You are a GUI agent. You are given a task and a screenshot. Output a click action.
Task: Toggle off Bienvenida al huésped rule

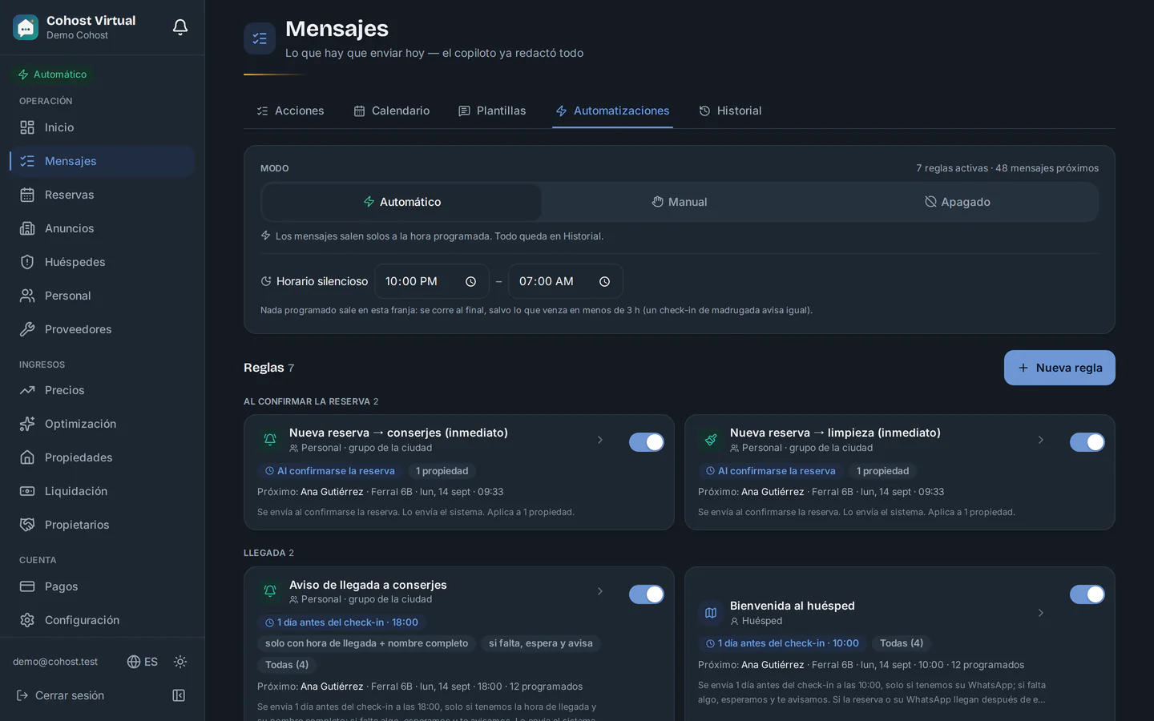1087,594
